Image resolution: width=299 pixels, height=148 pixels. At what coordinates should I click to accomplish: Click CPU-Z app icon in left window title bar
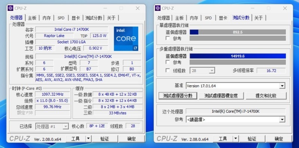click(10, 8)
